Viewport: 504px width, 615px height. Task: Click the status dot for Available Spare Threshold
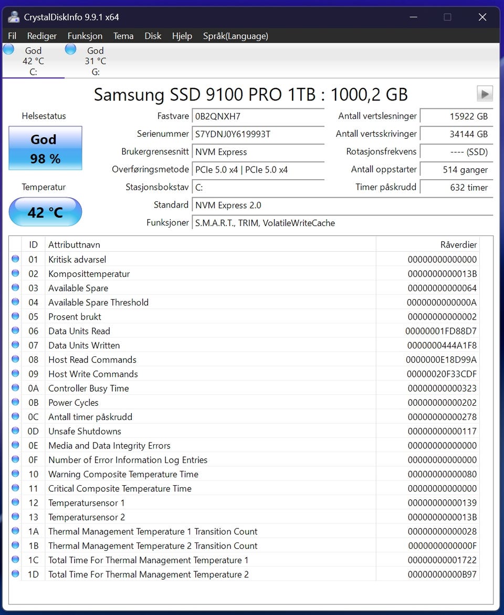point(15,302)
